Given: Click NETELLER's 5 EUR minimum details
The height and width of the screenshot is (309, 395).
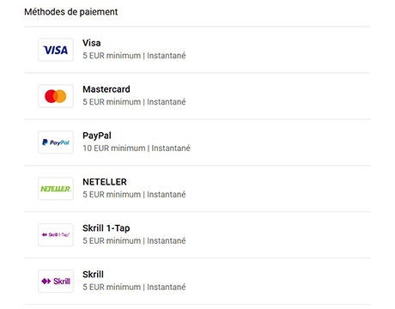Looking at the screenshot, I should 134,195.
